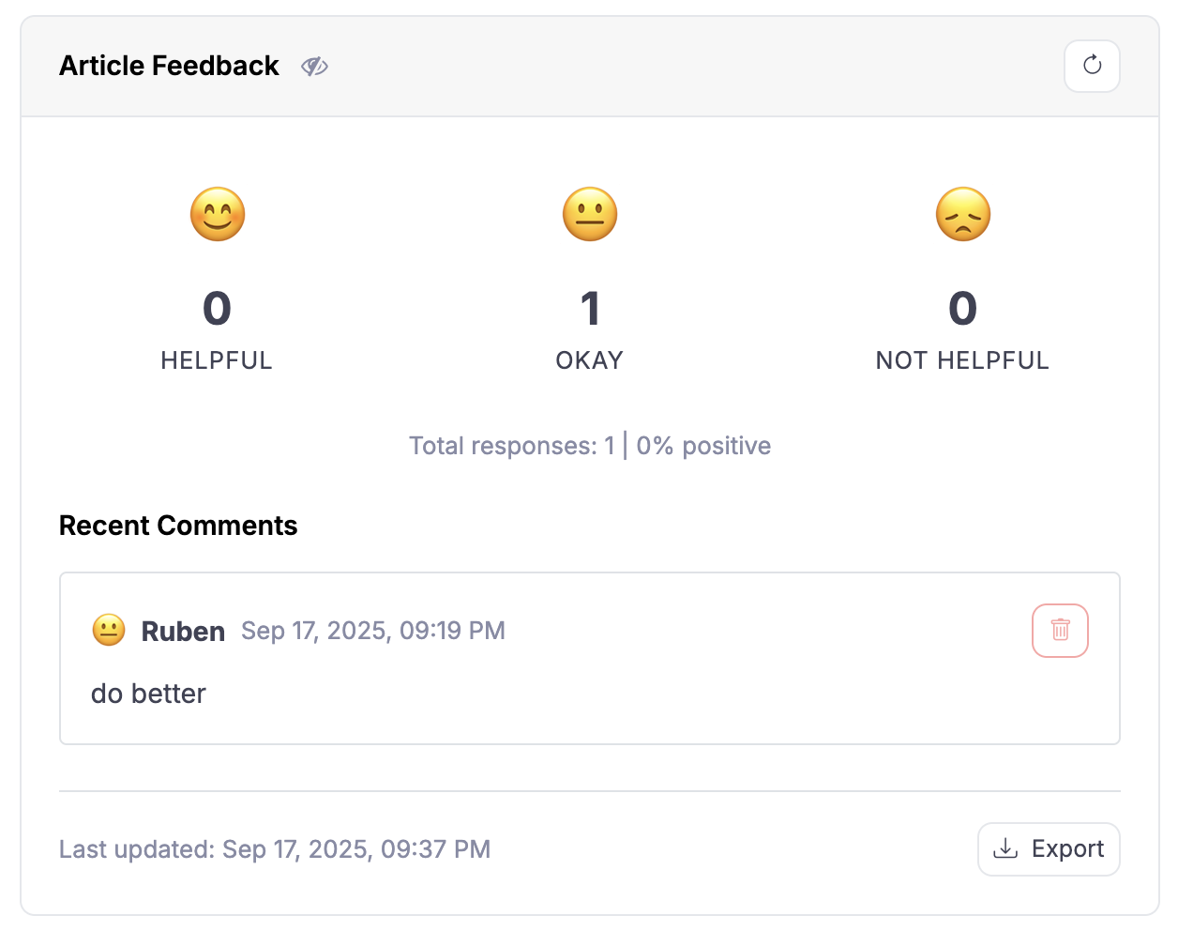This screenshot has height=931, width=1178.
Task: Click the commenter name Ruben
Action: 183,632
